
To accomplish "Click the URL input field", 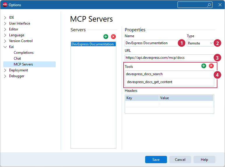I will pos(169,58).
